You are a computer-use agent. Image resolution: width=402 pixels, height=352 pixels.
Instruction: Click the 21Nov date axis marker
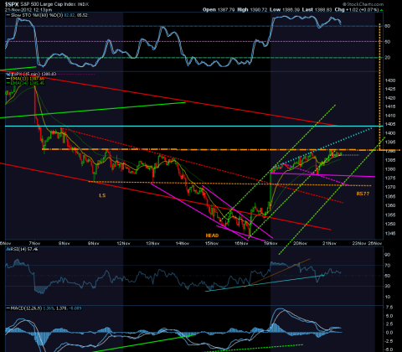click(x=330, y=243)
